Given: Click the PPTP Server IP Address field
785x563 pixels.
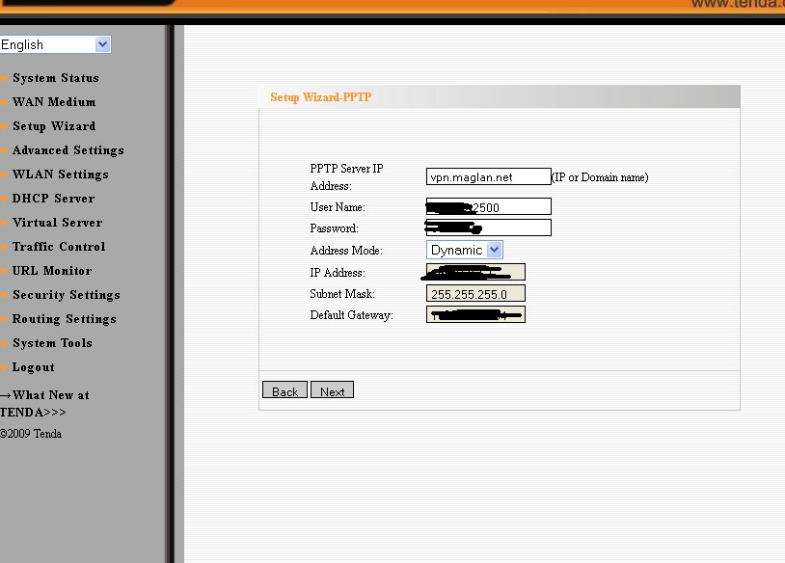Looking at the screenshot, I should [488, 177].
